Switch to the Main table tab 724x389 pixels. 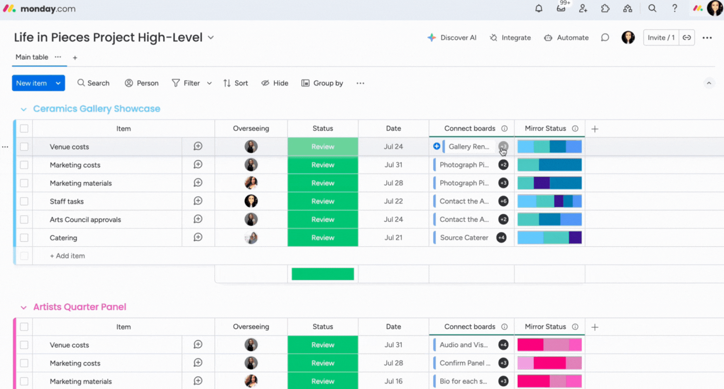tap(32, 57)
